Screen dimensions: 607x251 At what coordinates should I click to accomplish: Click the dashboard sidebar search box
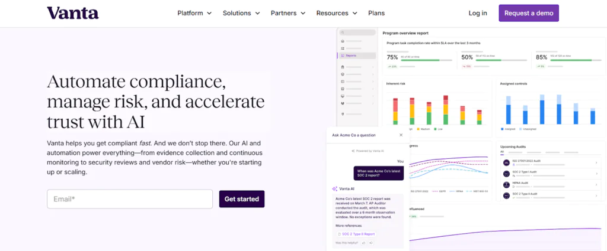point(357,32)
